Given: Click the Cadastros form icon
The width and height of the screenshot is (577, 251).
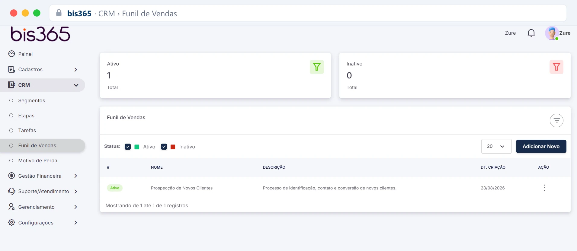Looking at the screenshot, I should [11, 69].
